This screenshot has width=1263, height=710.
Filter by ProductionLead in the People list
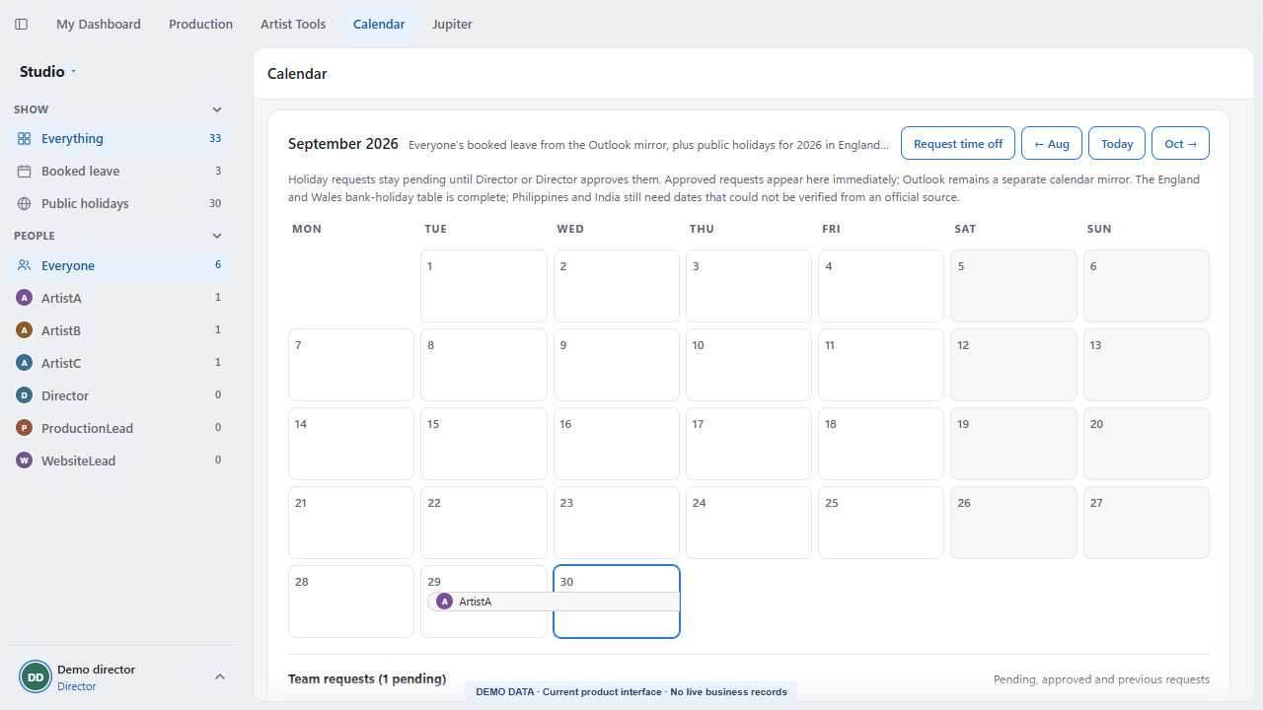(118, 428)
